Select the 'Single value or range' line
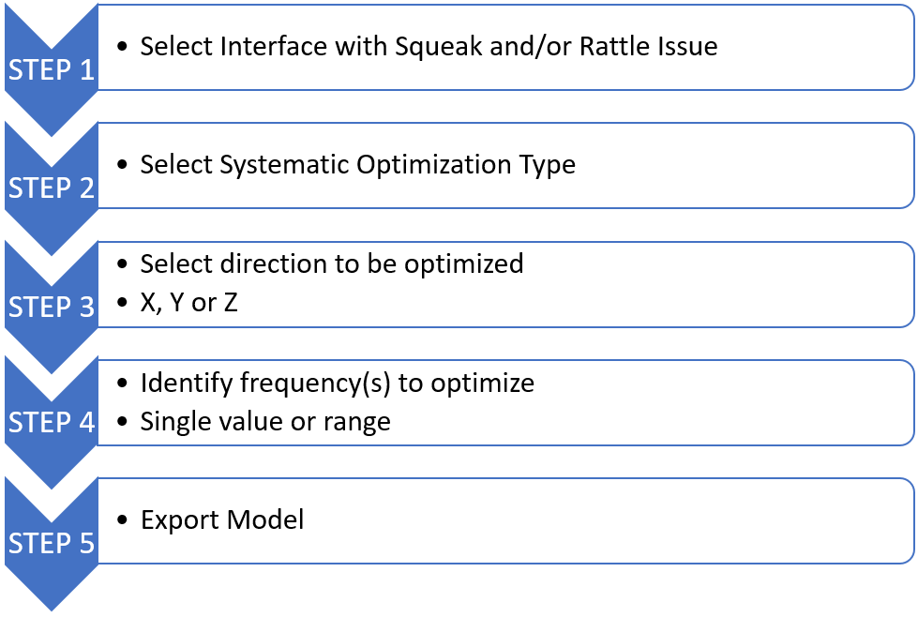This screenshot has width=918, height=617. (x=264, y=422)
